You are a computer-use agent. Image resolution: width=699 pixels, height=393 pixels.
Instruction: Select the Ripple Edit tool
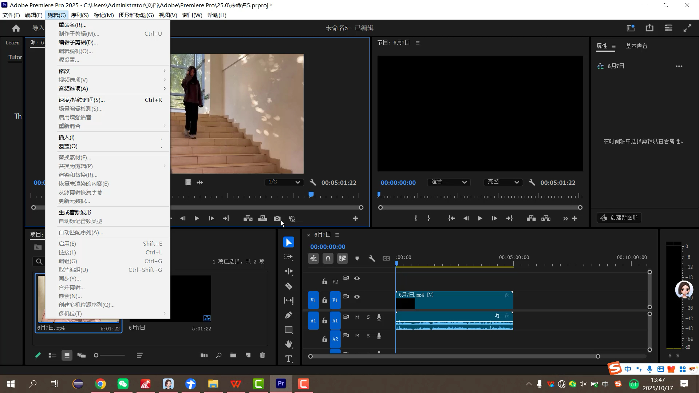point(288,271)
